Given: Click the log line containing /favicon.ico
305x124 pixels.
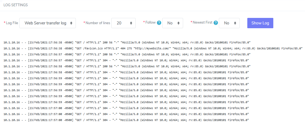Looking at the screenshot, I should [153, 48].
